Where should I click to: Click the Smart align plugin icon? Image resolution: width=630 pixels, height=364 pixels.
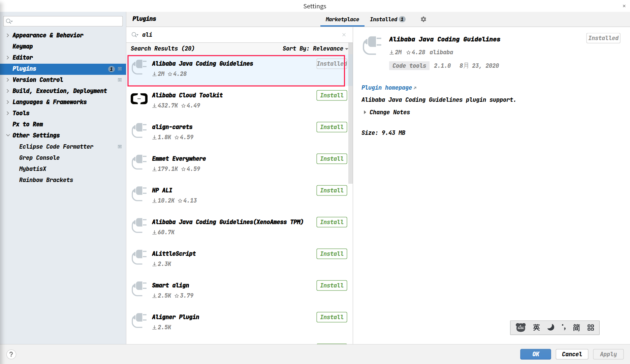139,289
